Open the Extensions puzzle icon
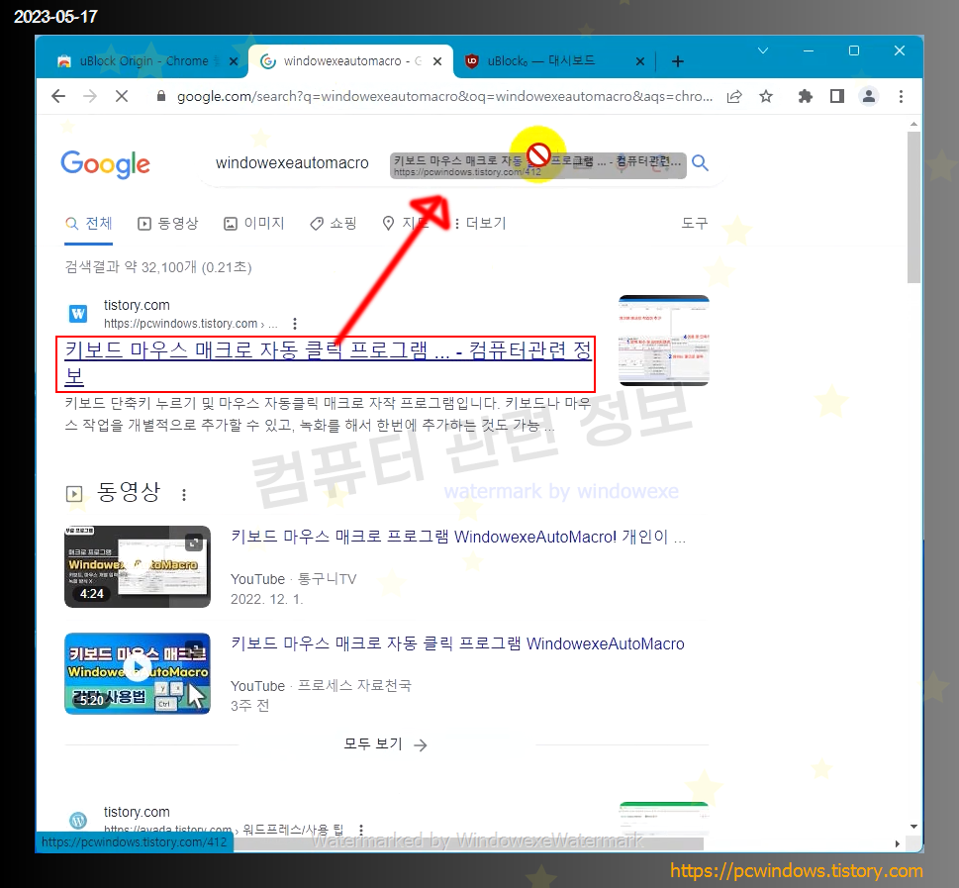Image resolution: width=959 pixels, height=888 pixels. tap(806, 96)
